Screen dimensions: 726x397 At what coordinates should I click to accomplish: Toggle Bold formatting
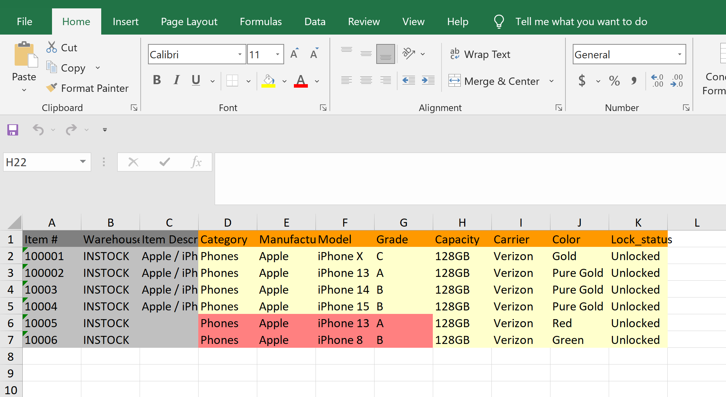[x=157, y=80]
